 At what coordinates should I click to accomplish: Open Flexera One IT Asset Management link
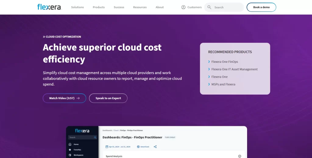[x=234, y=69]
